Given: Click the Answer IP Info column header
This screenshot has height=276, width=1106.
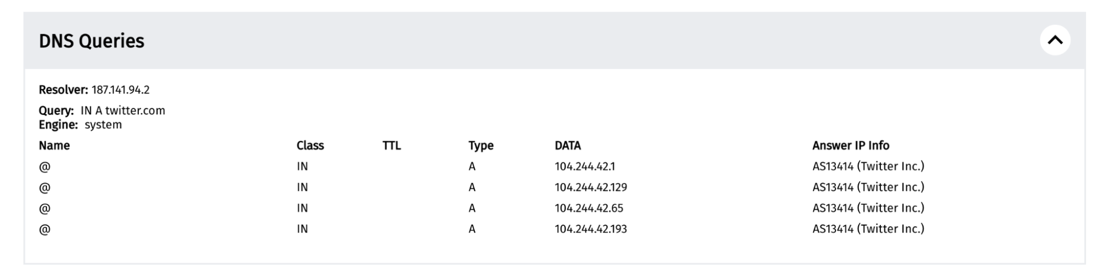Looking at the screenshot, I should click(x=850, y=145).
